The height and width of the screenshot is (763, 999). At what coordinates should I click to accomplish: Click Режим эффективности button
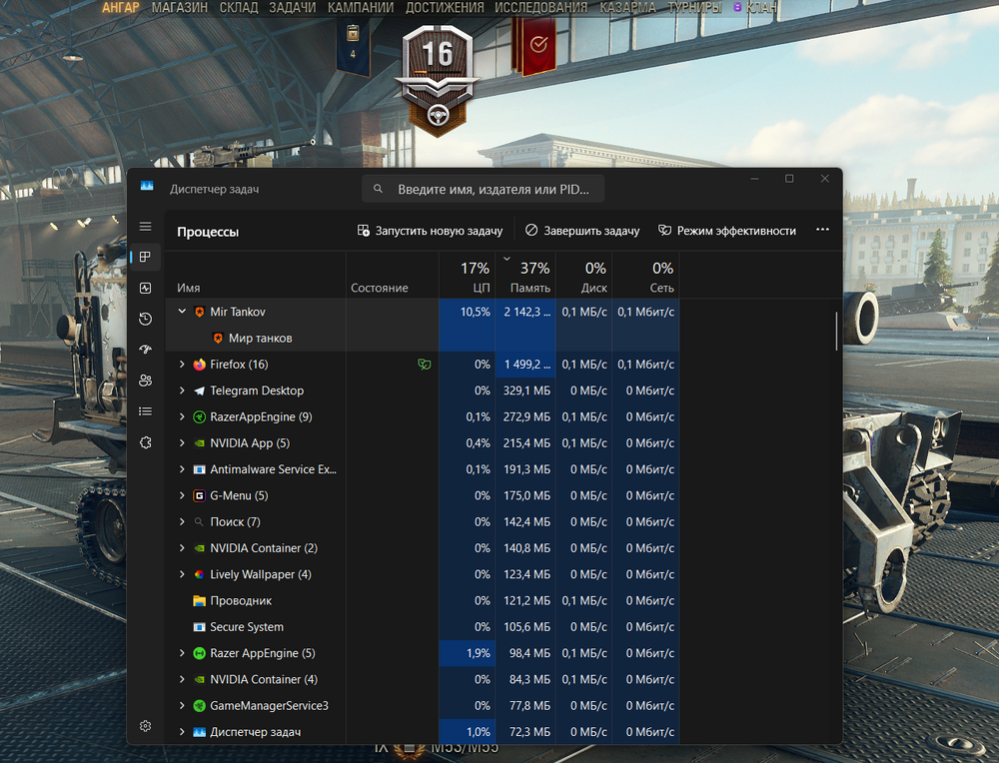pos(727,231)
